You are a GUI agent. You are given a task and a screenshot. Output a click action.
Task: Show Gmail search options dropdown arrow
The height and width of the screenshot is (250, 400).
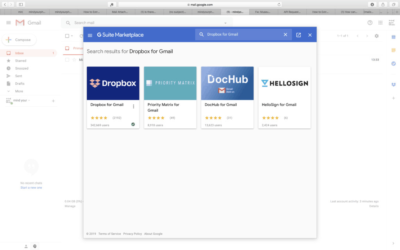pos(225,23)
